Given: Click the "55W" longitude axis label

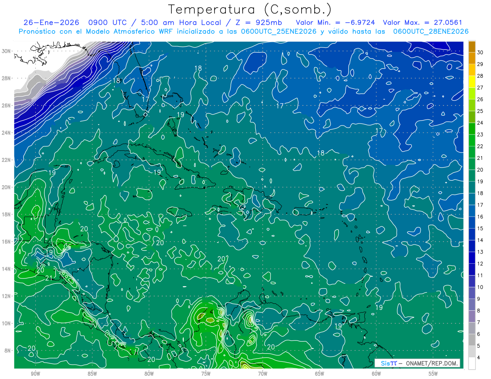Looking at the screenshot, I should tap(433, 374).
